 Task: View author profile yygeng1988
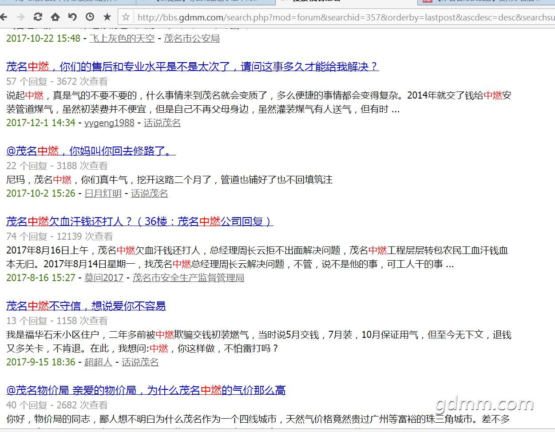point(109,123)
